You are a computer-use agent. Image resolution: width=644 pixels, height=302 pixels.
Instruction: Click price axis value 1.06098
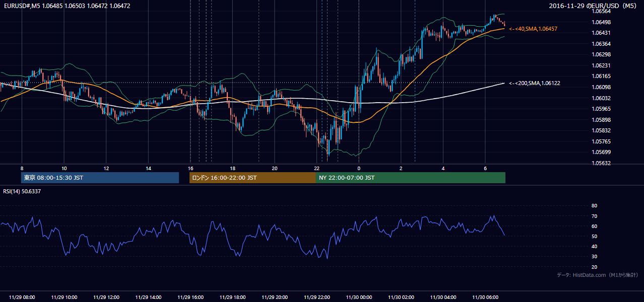click(601, 87)
